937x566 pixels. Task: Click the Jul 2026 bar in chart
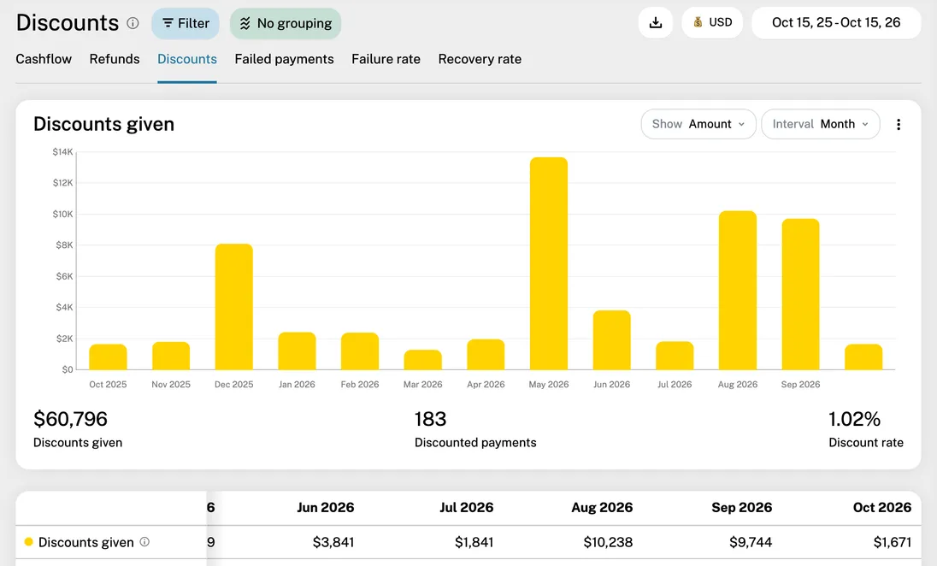click(x=675, y=356)
